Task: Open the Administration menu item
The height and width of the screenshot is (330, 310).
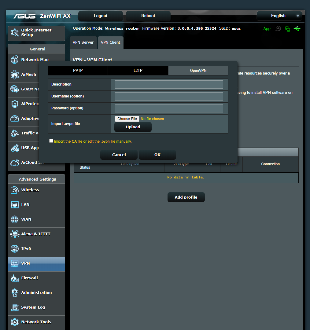Action: click(x=36, y=293)
